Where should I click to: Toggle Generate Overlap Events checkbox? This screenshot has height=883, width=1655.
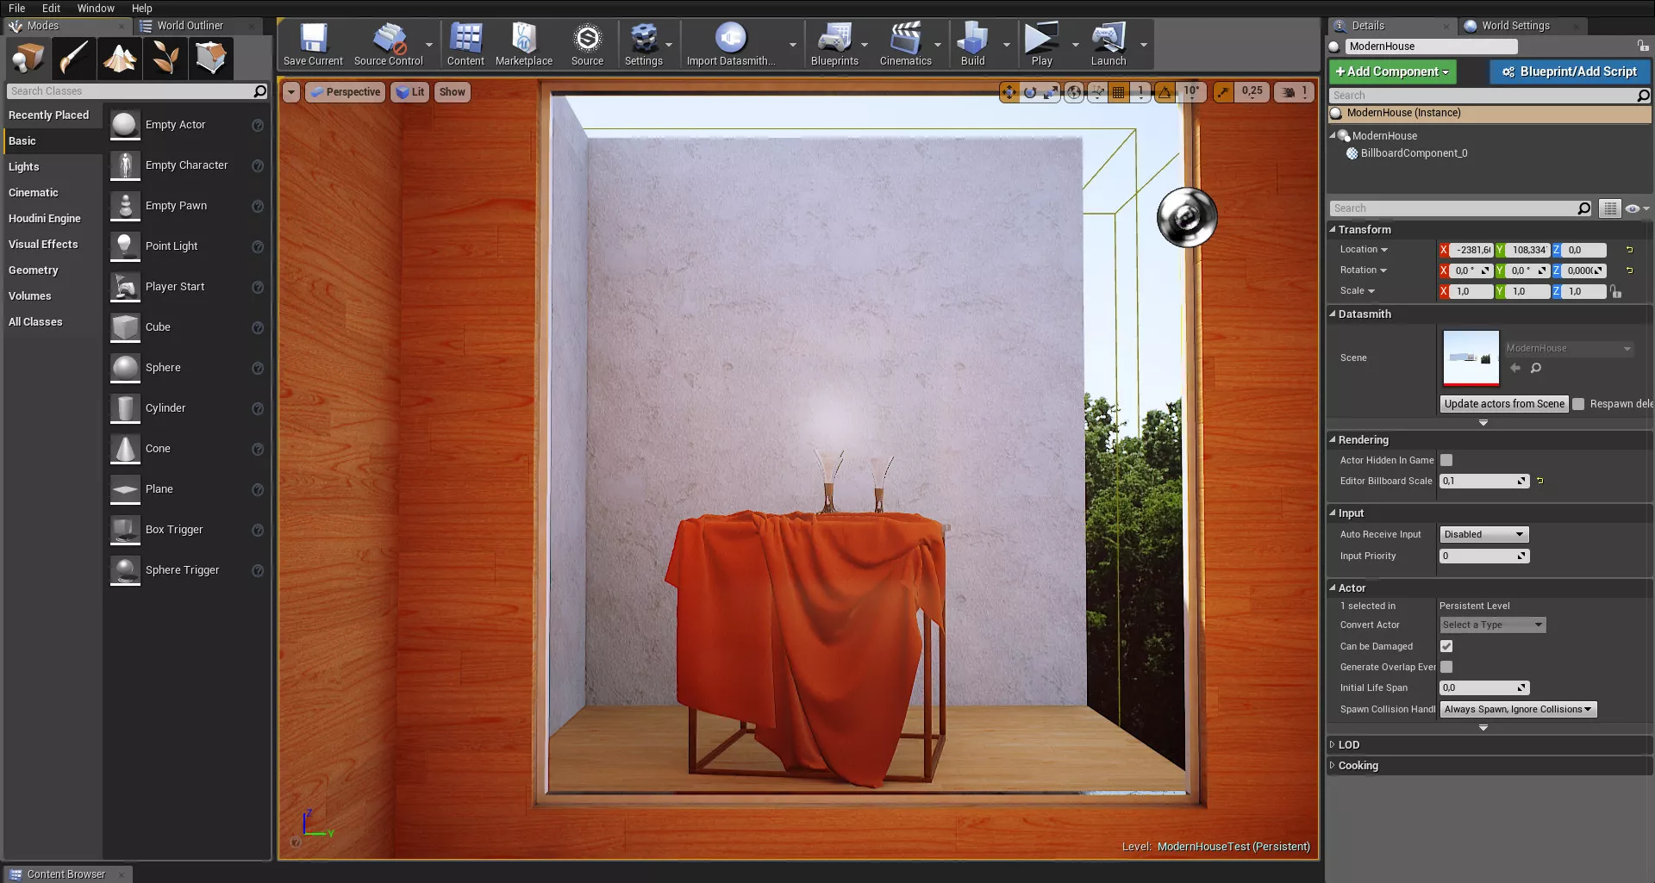(x=1446, y=667)
